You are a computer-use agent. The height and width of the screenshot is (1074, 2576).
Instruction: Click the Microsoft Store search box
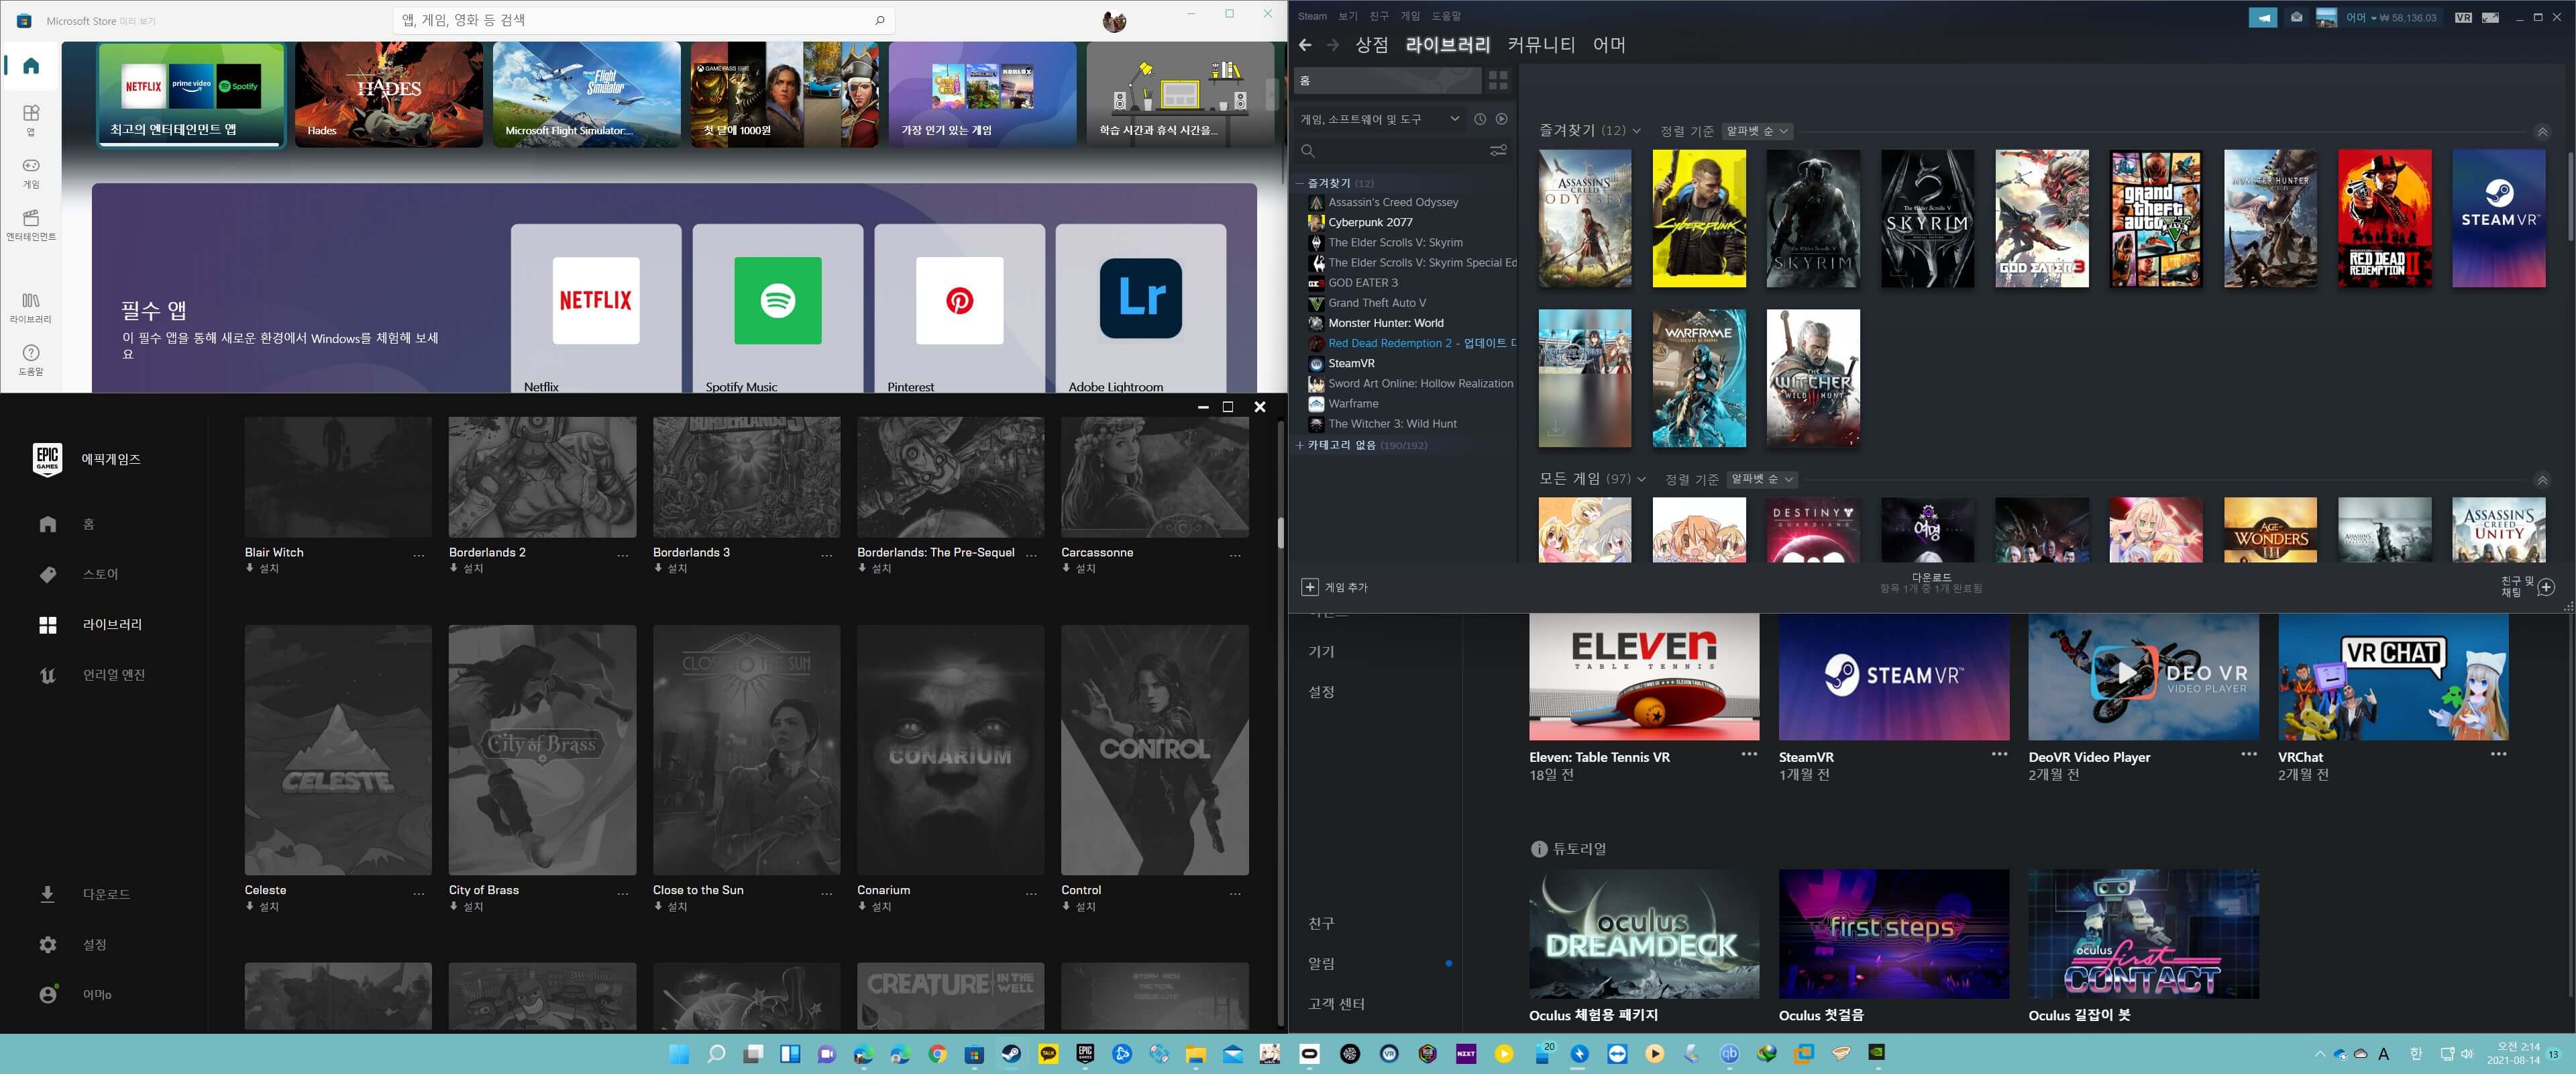tap(643, 20)
